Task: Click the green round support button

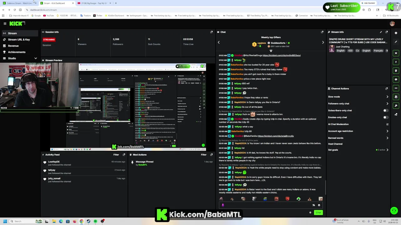Action: click(x=394, y=211)
